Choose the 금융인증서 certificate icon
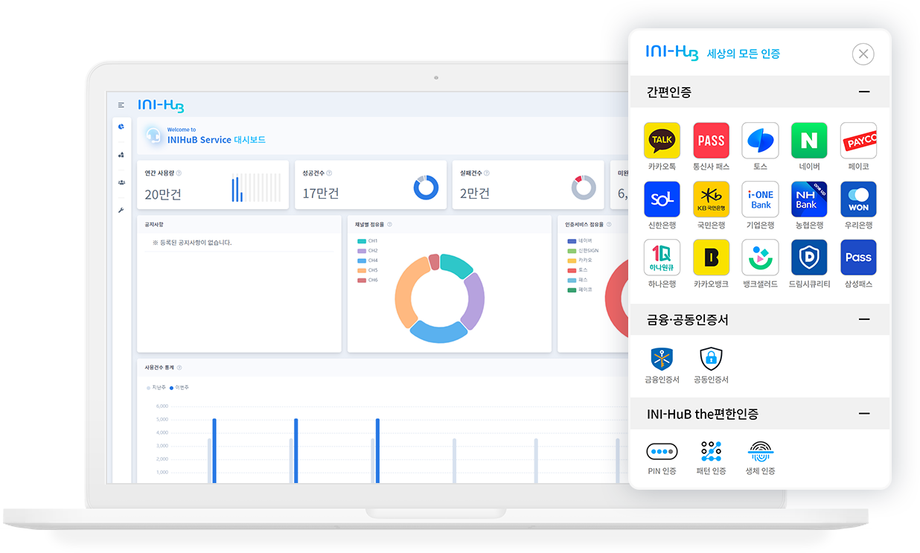 (662, 359)
